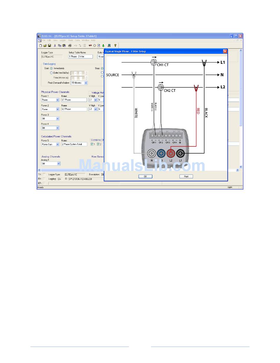Screen dimensions: 280x363
Task: Click the vertical scrollbar up arrow
Action: 241,51
